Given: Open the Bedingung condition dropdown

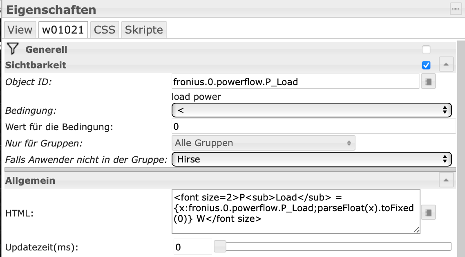Looking at the screenshot, I should 312,110.
